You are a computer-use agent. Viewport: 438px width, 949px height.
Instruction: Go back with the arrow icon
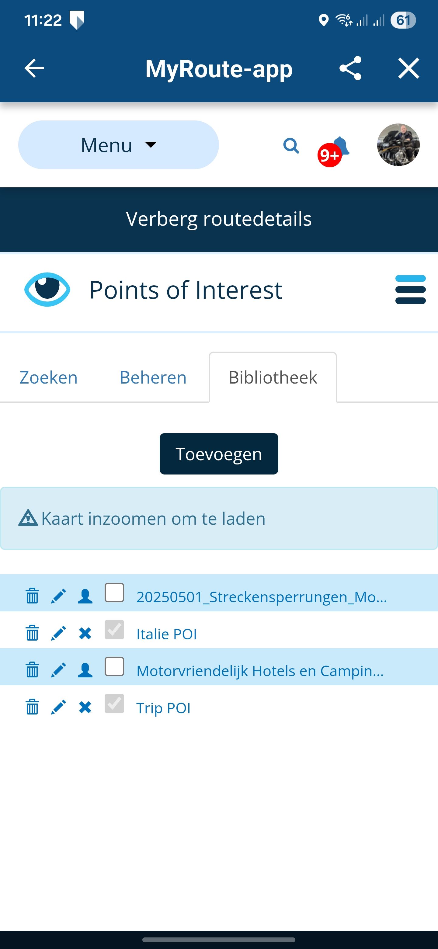(34, 68)
